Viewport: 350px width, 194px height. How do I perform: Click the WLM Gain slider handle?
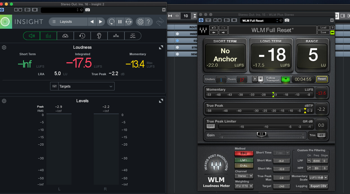tap(262, 134)
